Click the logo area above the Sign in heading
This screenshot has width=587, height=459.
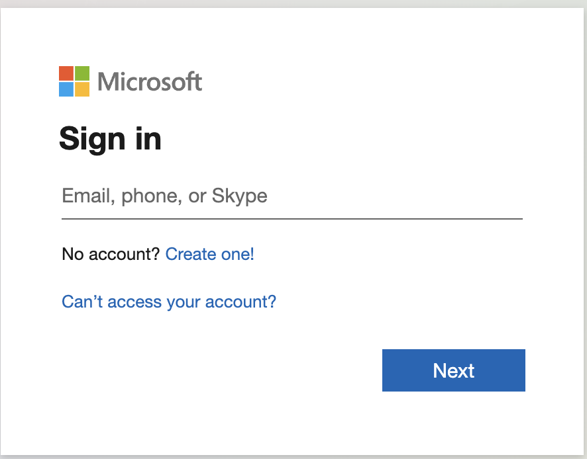pos(131,80)
